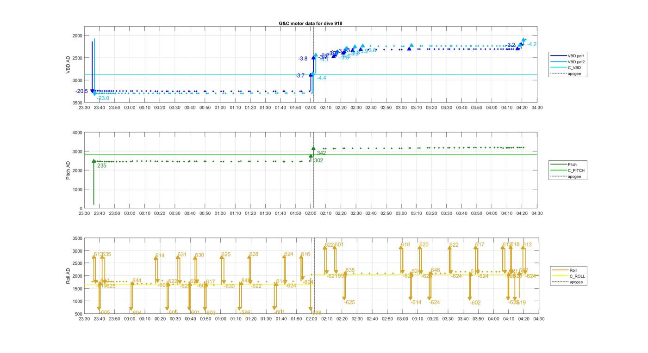Click the "04:30" tick under Roll plot

click(539, 319)
